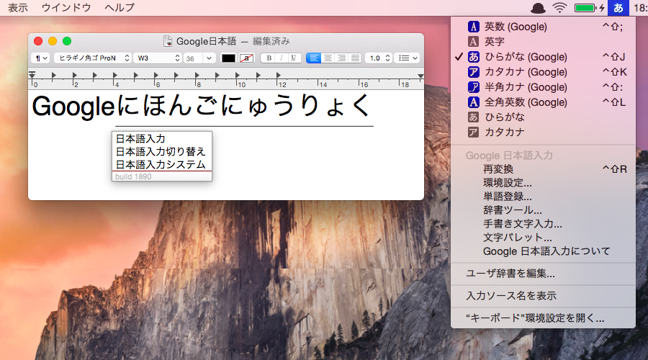This screenshot has width=648, height=360.
Task: Click the gray A icon beside 英字
Action: pos(473,41)
